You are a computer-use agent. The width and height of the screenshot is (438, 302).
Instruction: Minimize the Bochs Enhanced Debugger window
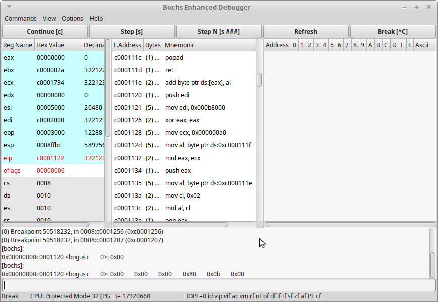(405, 7)
